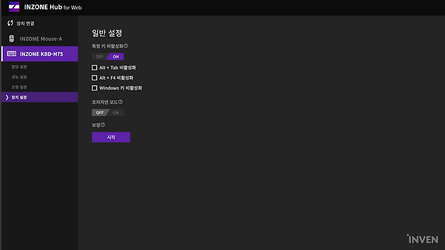Image resolution: width=445 pixels, height=250 pixels.
Task: Open the 성능 설정 submenu
Action: pos(19,77)
